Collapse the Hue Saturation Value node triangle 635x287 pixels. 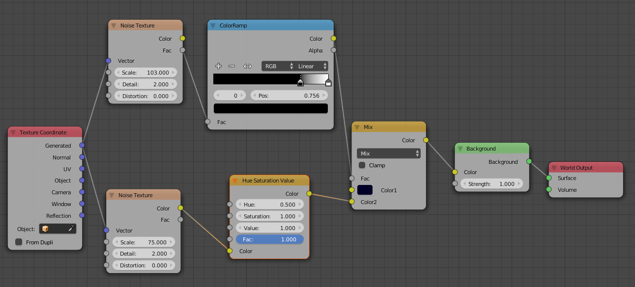[x=235, y=181]
